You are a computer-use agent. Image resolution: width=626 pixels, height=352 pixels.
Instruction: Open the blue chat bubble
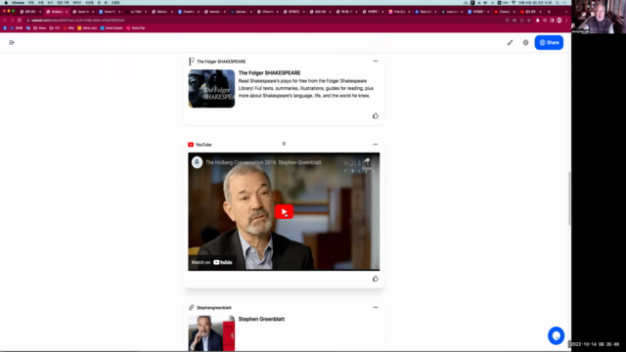556,335
